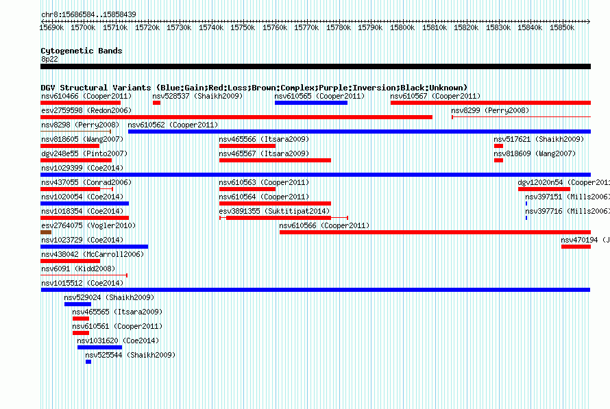This screenshot has width=610, height=409.
Task: Open the nsv1015512 (Coe2014) label
Action: point(82,283)
